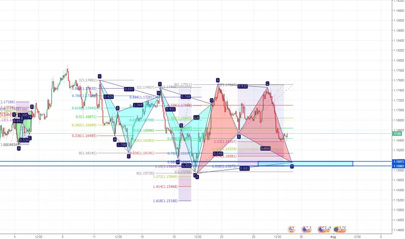Viewport: 405px width, 239px height.
Task: Open the economic event icon cluster labeled 17.2 8
Action: pyautogui.click(x=324, y=229)
